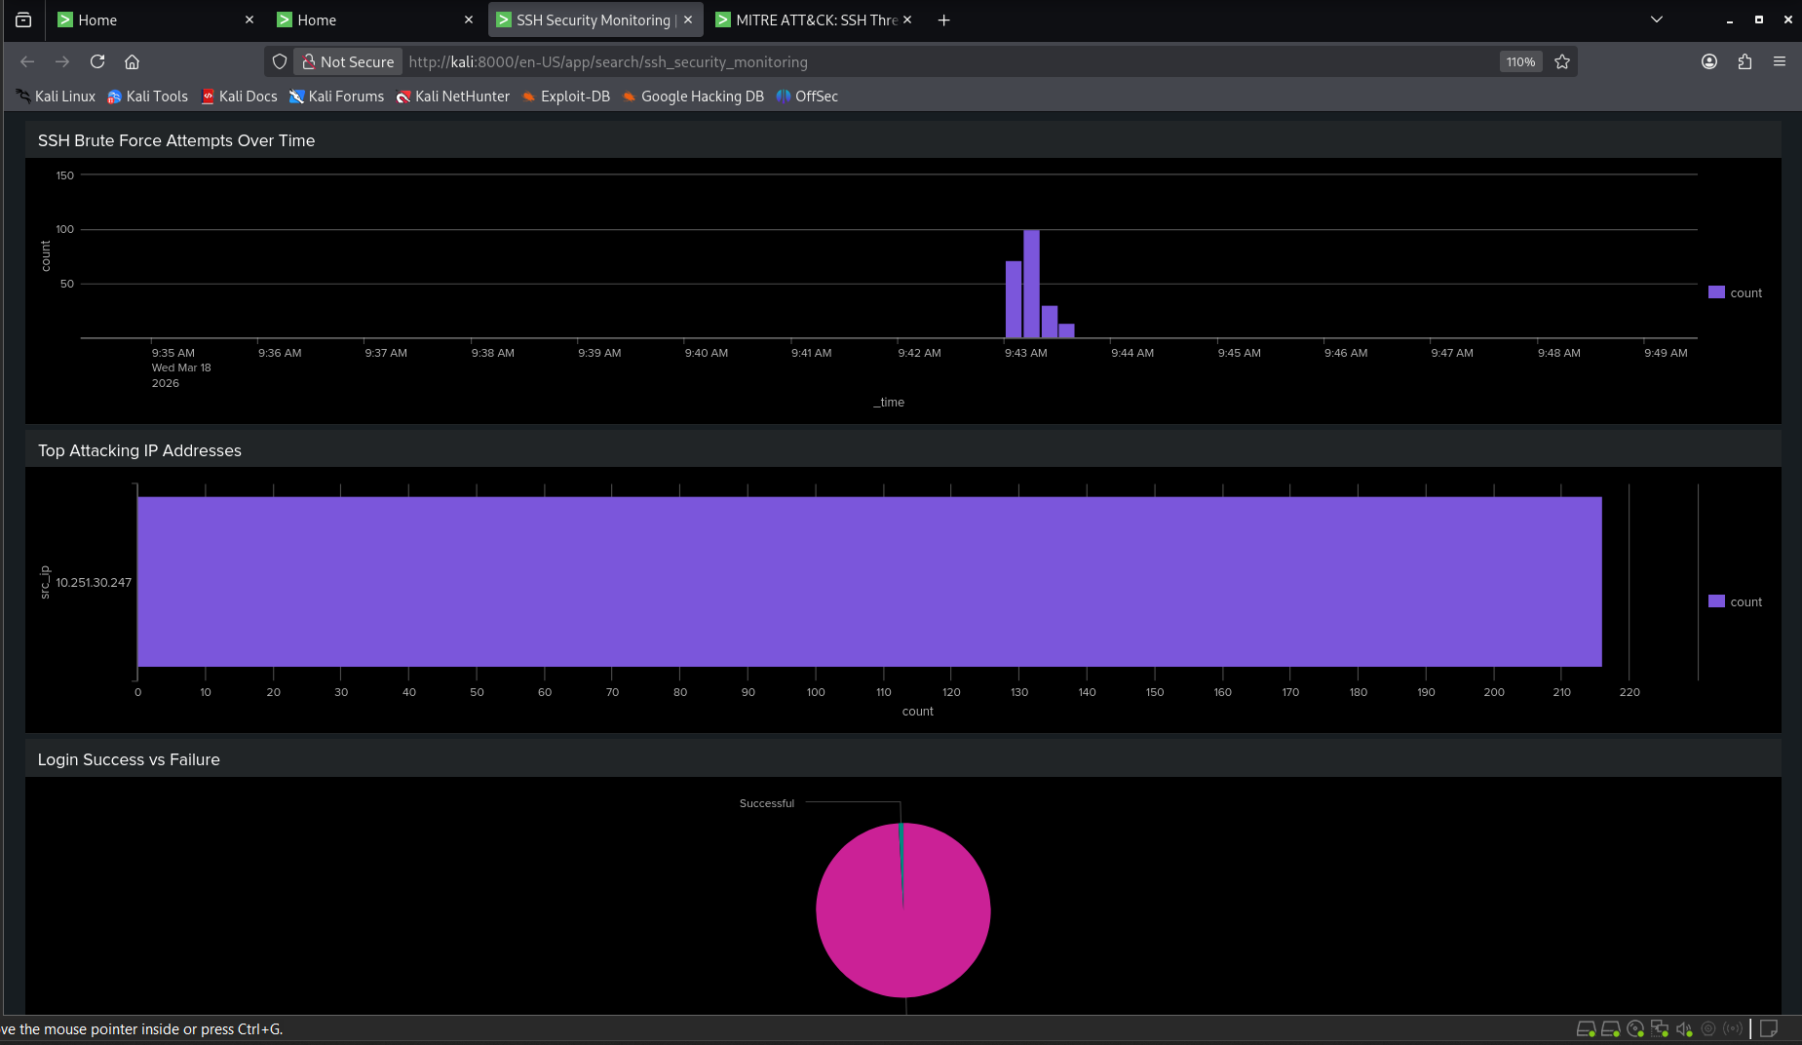The image size is (1802, 1045).
Task: Click the 10.251.30.247 axis label
Action: pos(94,583)
